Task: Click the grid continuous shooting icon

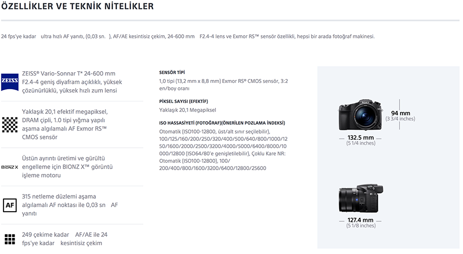Action: coord(10,239)
